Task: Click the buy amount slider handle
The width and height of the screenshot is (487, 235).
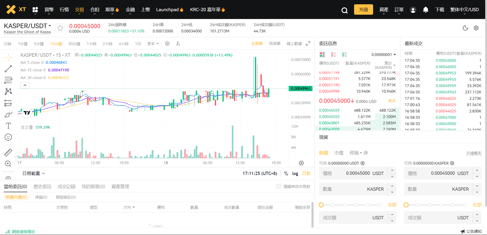Action: click(321, 205)
